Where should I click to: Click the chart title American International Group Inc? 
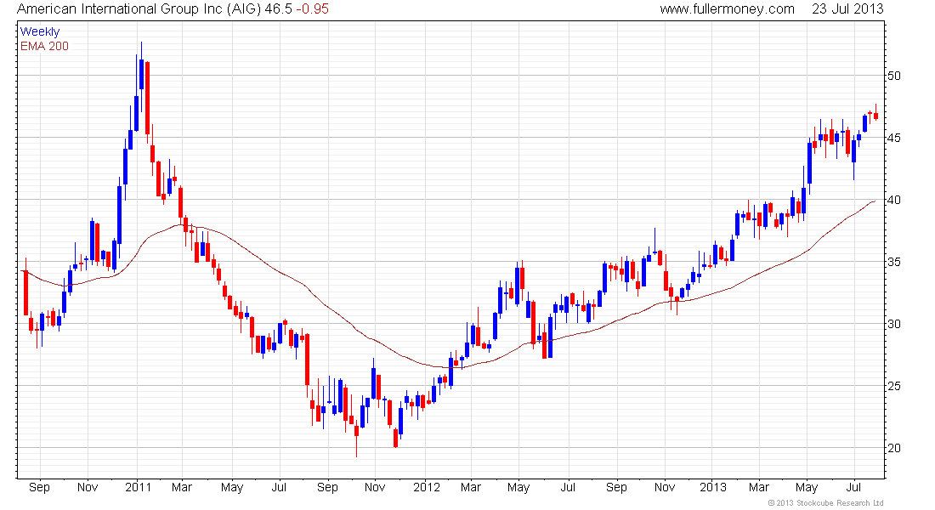120,9
